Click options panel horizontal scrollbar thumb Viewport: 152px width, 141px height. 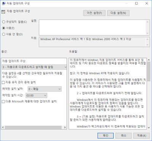33,127
